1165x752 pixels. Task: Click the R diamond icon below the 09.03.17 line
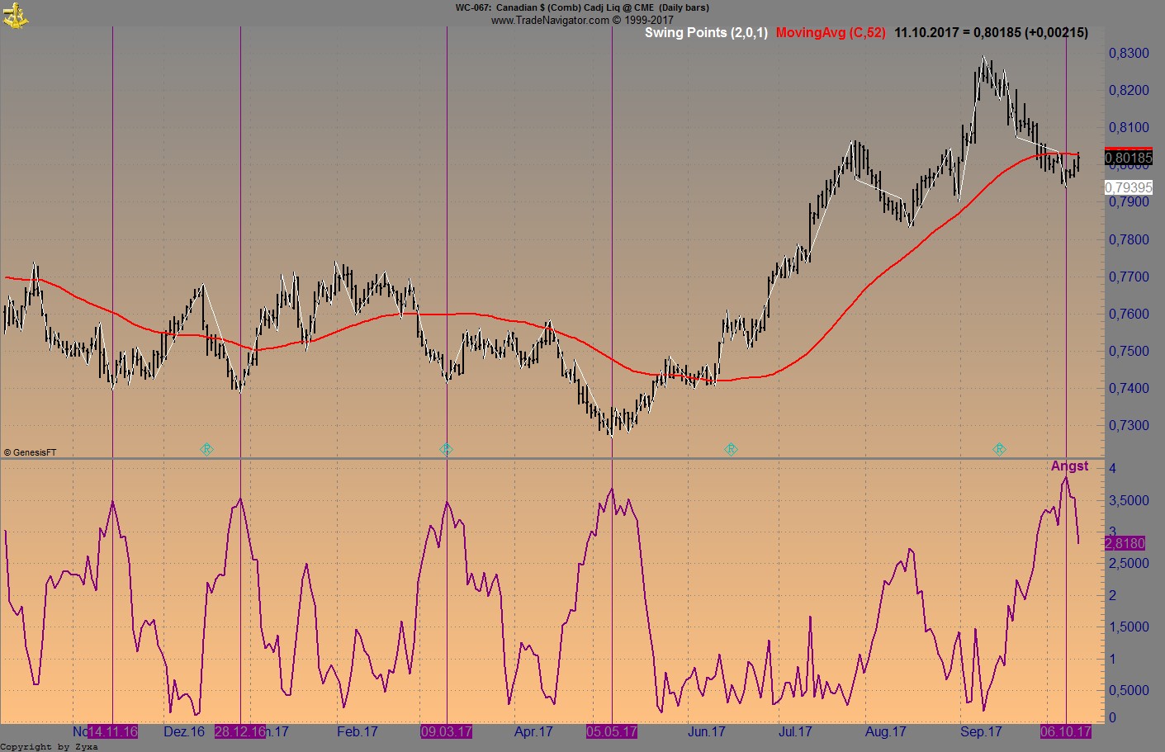447,449
